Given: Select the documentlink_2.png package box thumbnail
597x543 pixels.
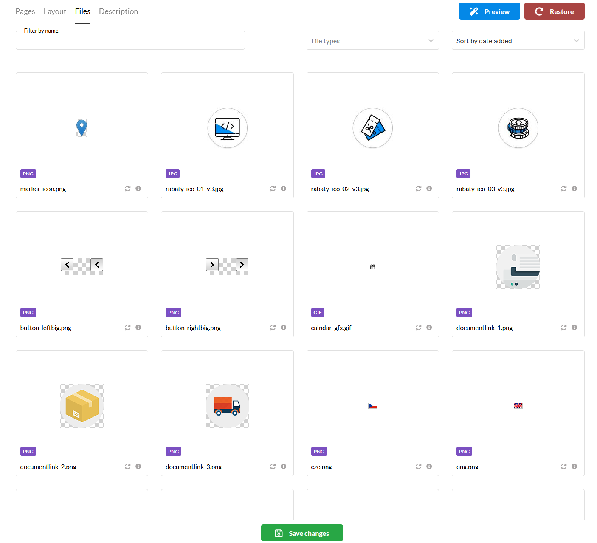Looking at the screenshot, I should 82,406.
